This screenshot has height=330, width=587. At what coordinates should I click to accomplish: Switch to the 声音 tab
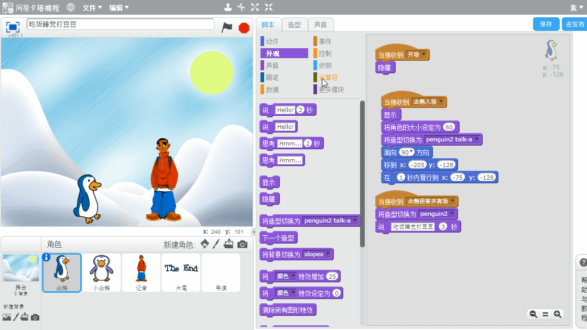[320, 25]
